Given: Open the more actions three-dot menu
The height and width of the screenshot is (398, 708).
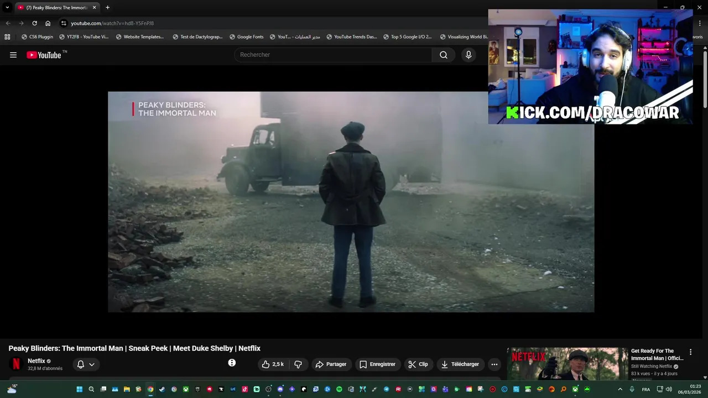Looking at the screenshot, I should 494,364.
